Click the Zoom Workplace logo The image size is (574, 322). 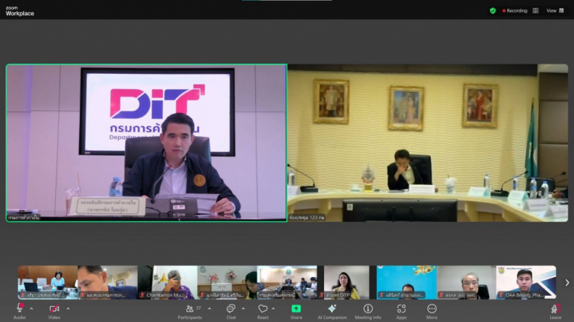point(20,11)
